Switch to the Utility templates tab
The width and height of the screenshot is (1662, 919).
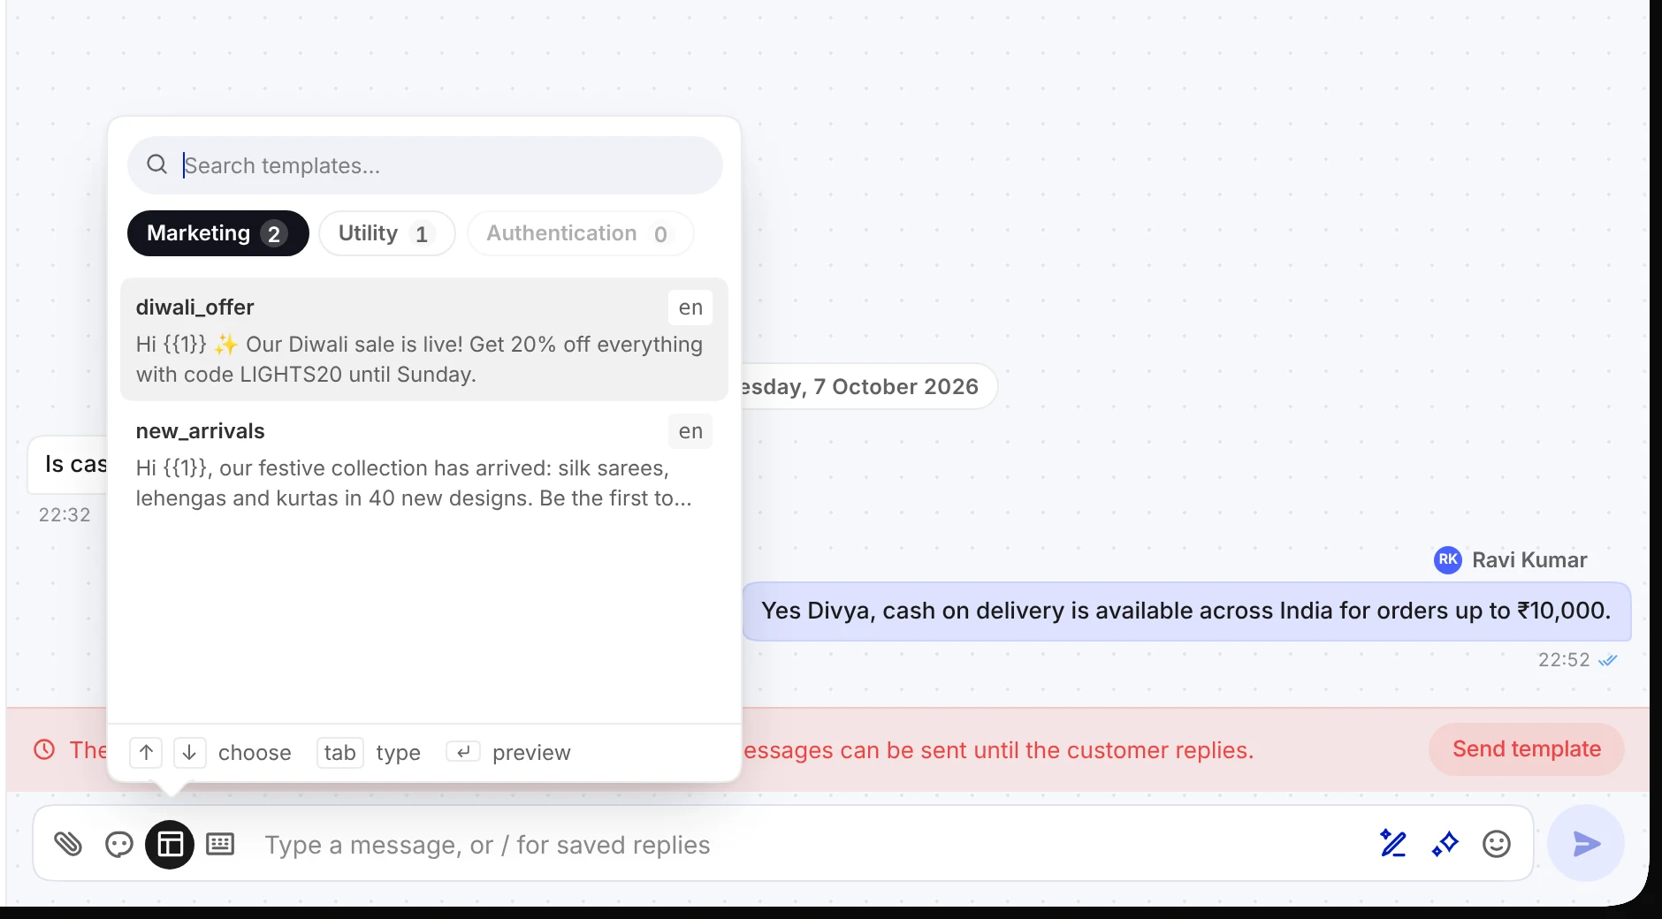[x=386, y=233]
